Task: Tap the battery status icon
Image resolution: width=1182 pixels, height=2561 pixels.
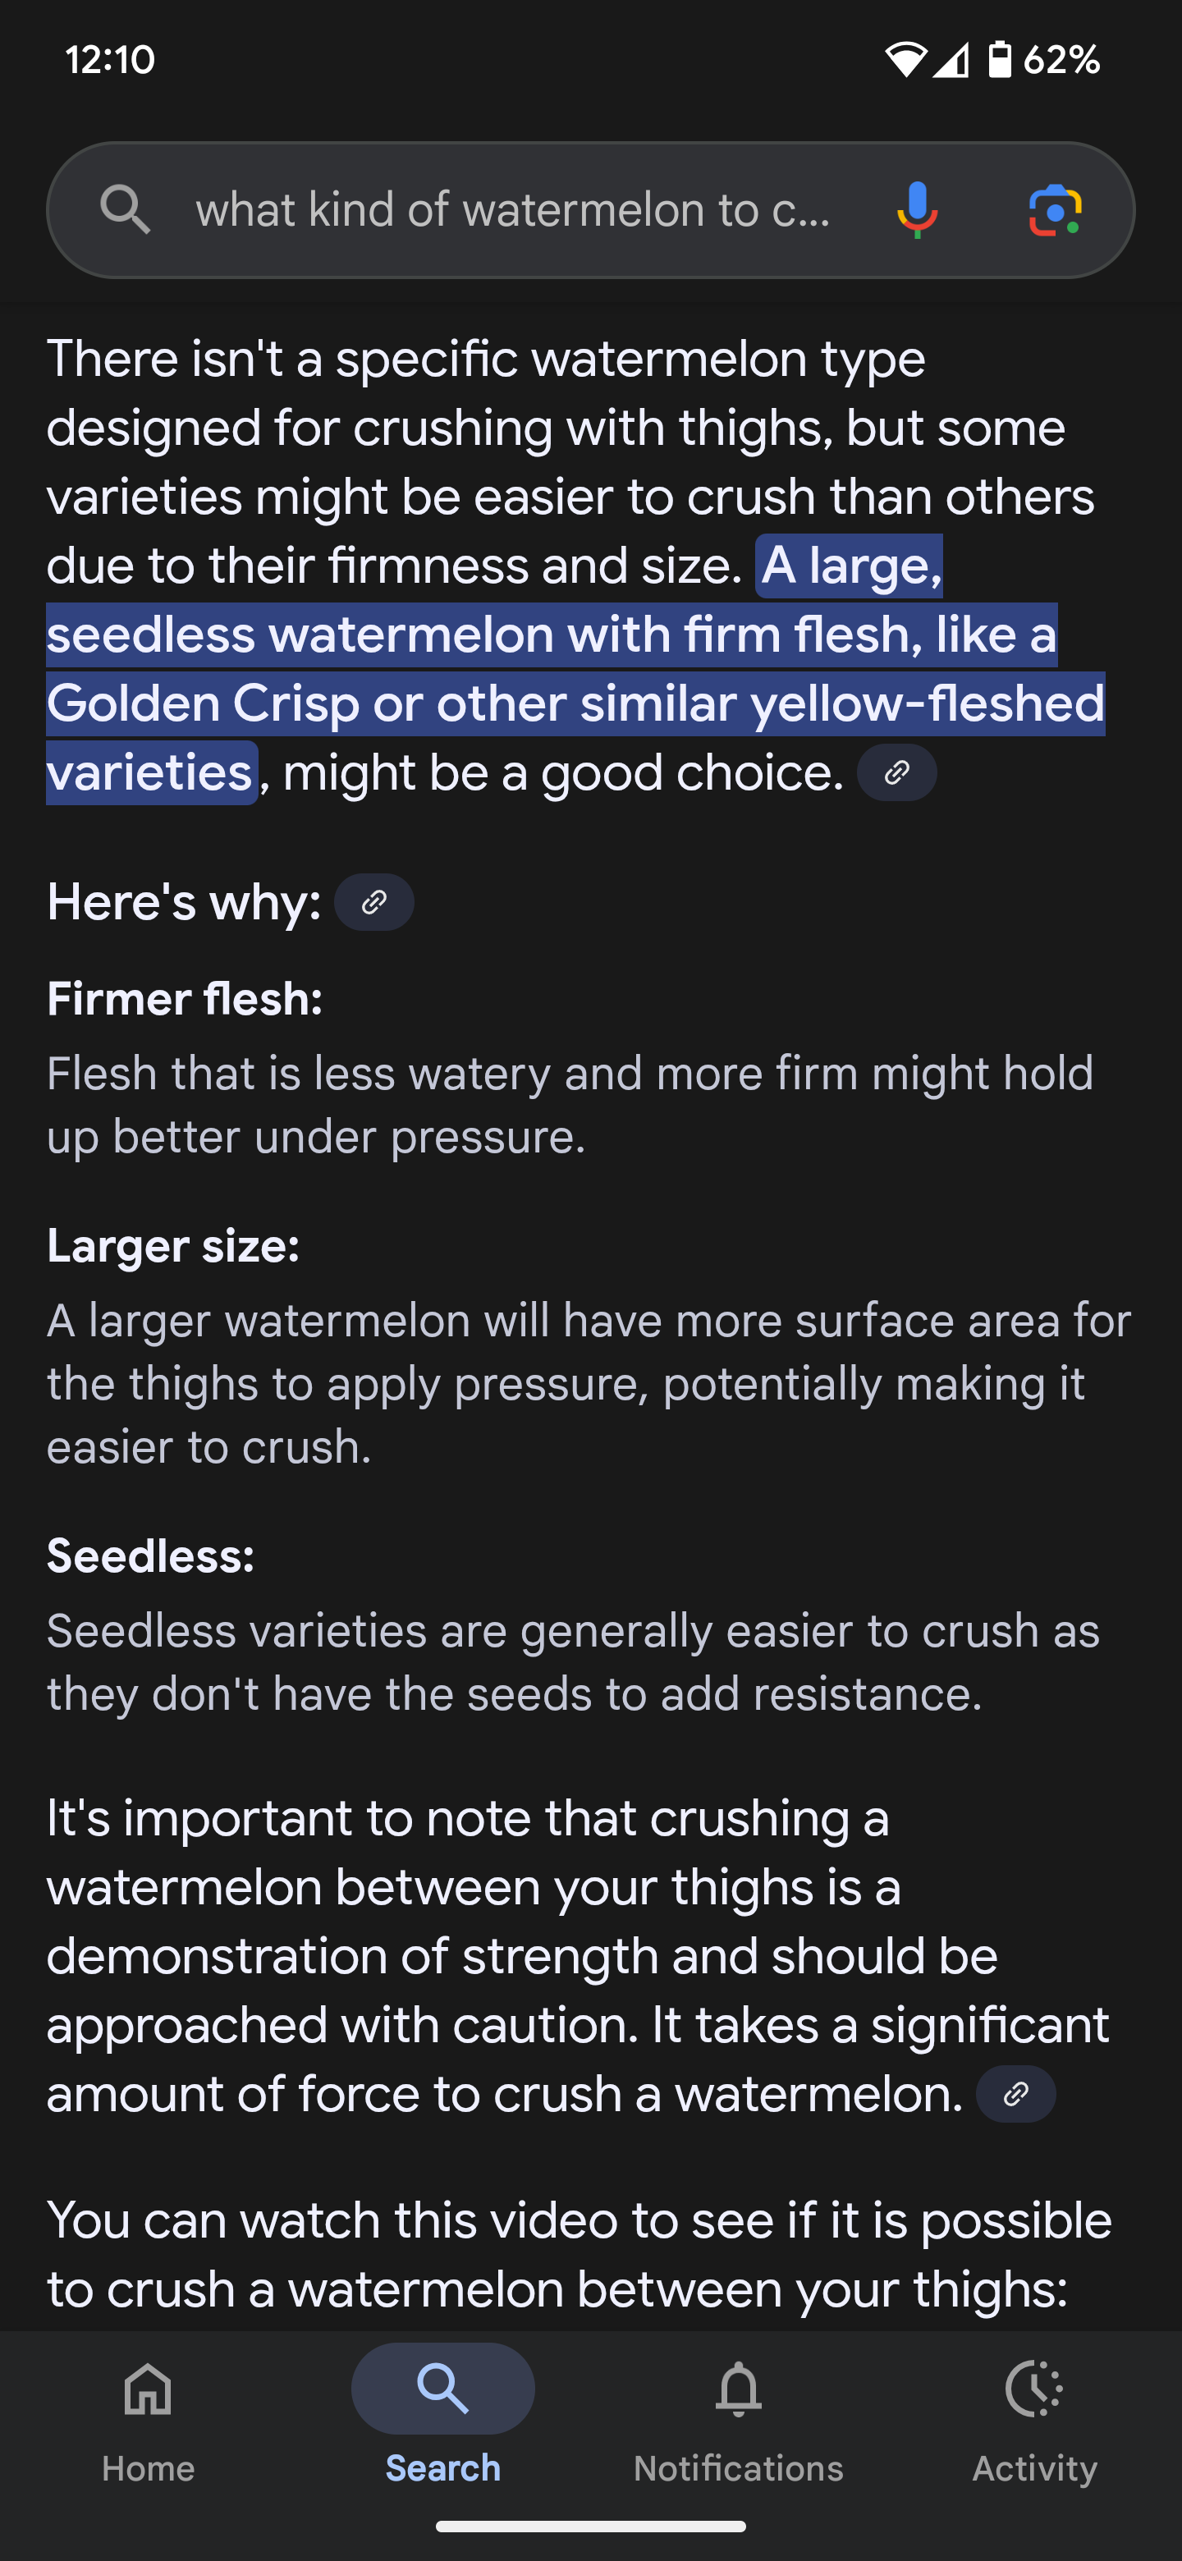Action: click(x=999, y=60)
